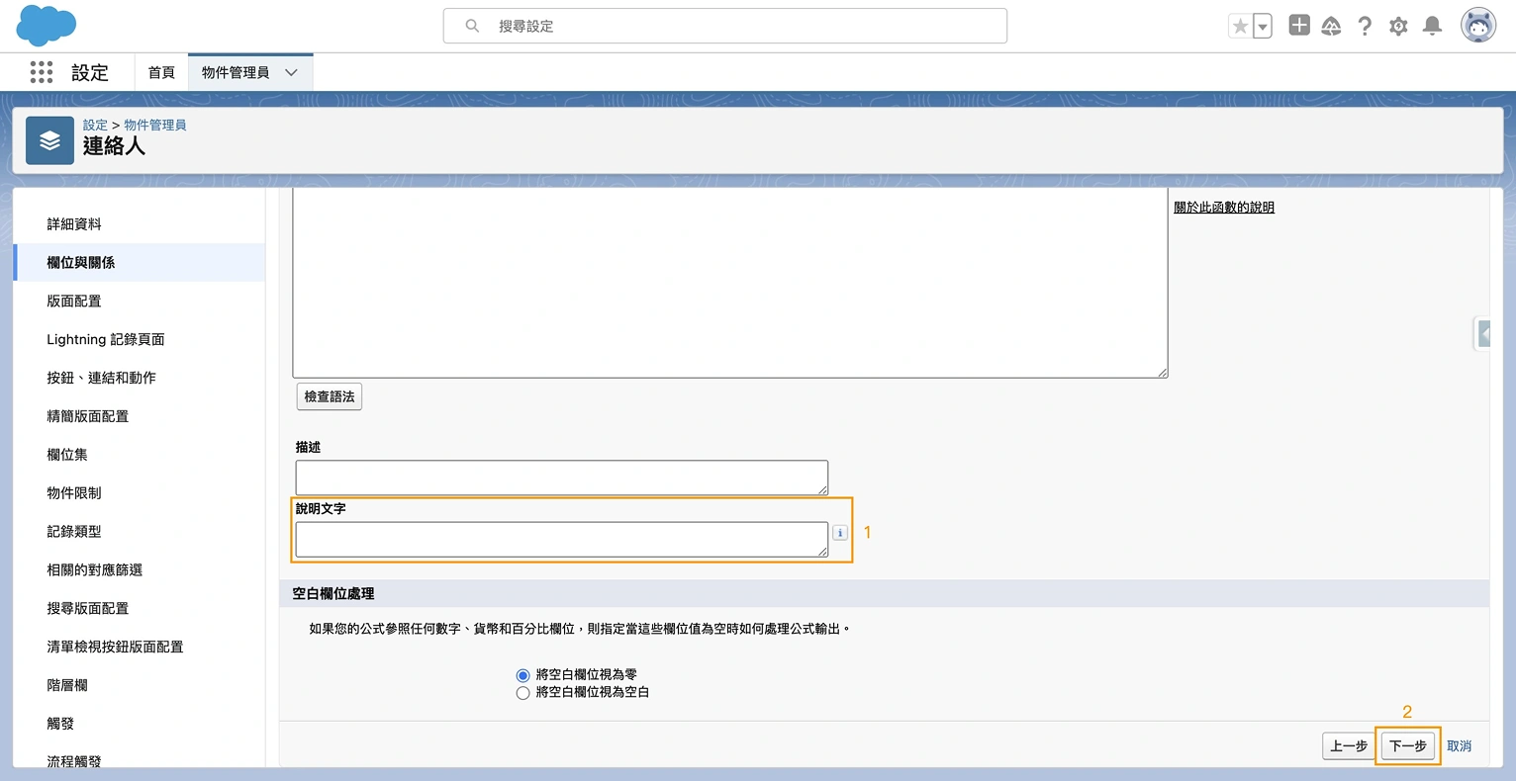Screen dimensions: 1516x781
Task: Open the notifications bell icon
Action: 1431,25
